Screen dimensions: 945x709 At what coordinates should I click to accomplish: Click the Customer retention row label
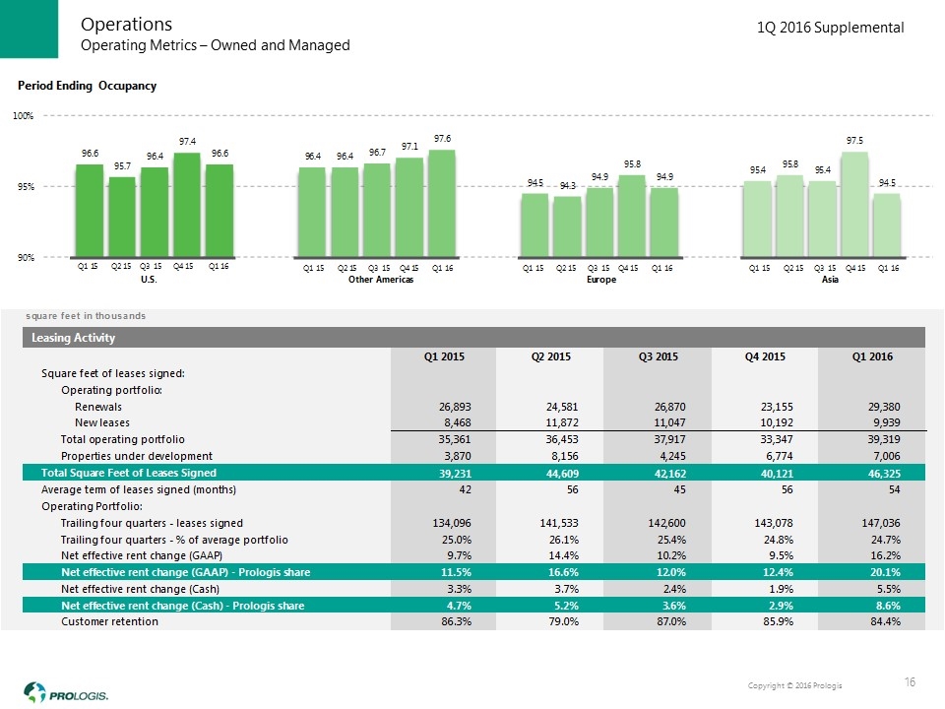point(104,622)
